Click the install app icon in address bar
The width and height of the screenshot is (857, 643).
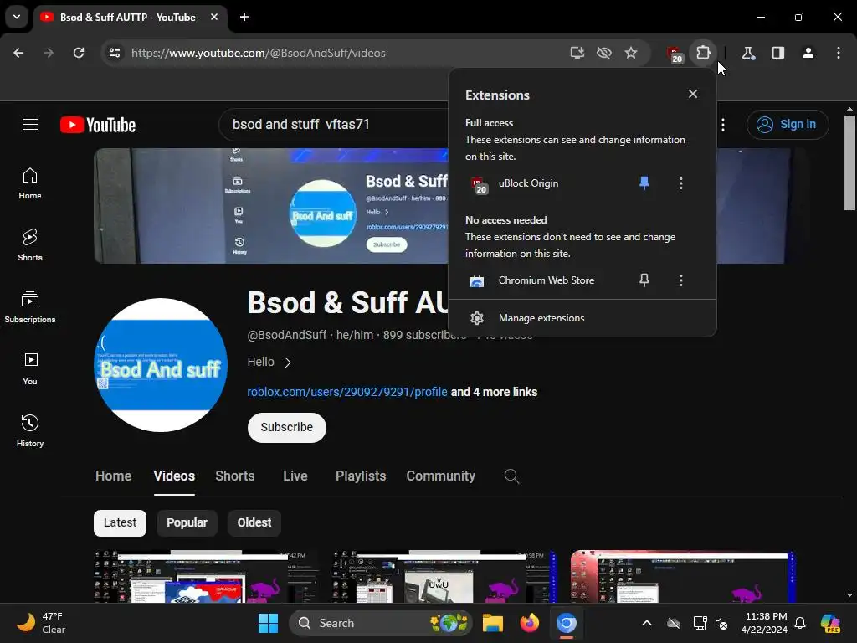(x=577, y=53)
